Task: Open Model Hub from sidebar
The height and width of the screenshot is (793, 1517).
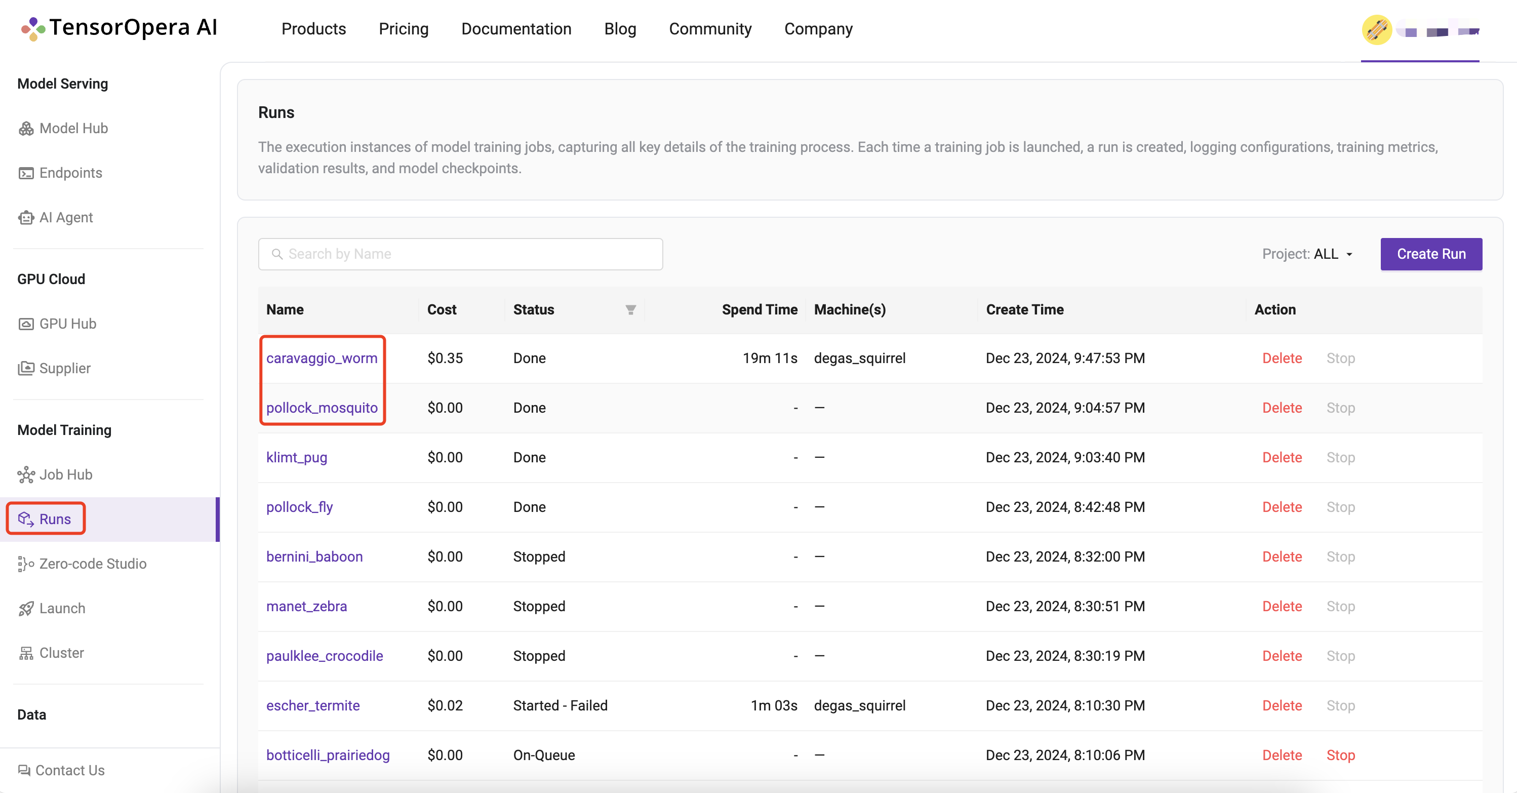Action: [74, 128]
